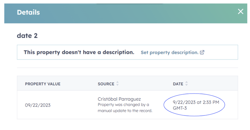
Task: Close the Details panel with the X
Action: coord(240,11)
